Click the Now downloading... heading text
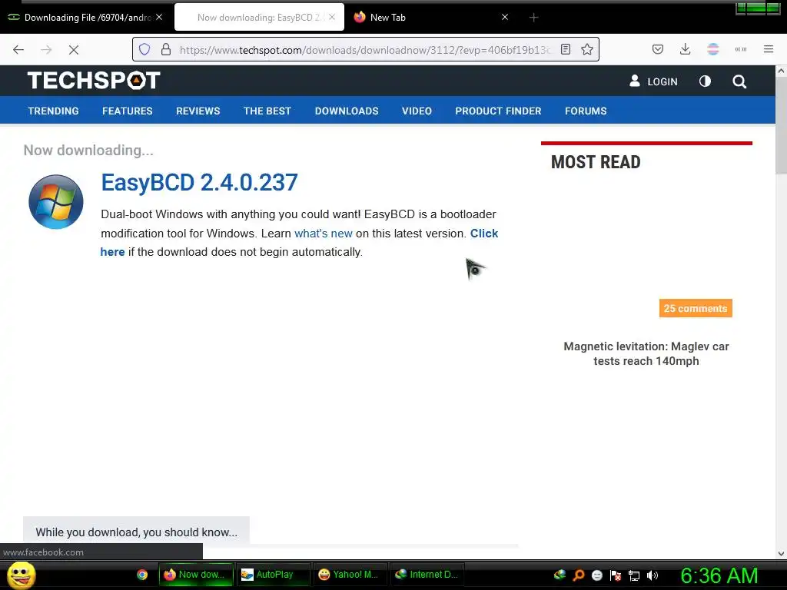This screenshot has height=590, width=787. 88,150
